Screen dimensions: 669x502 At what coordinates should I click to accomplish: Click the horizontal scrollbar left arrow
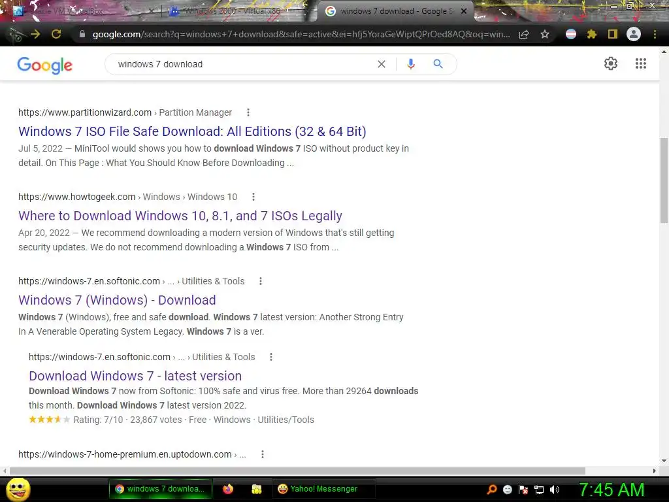(5, 471)
